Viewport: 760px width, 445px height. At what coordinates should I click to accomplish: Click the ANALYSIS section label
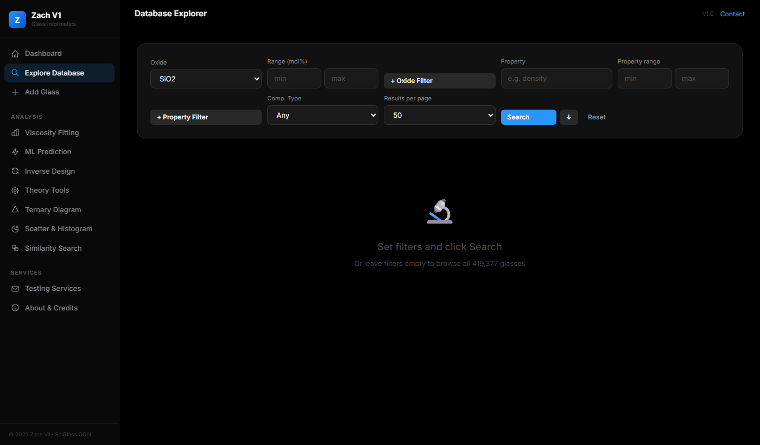pyautogui.click(x=27, y=117)
